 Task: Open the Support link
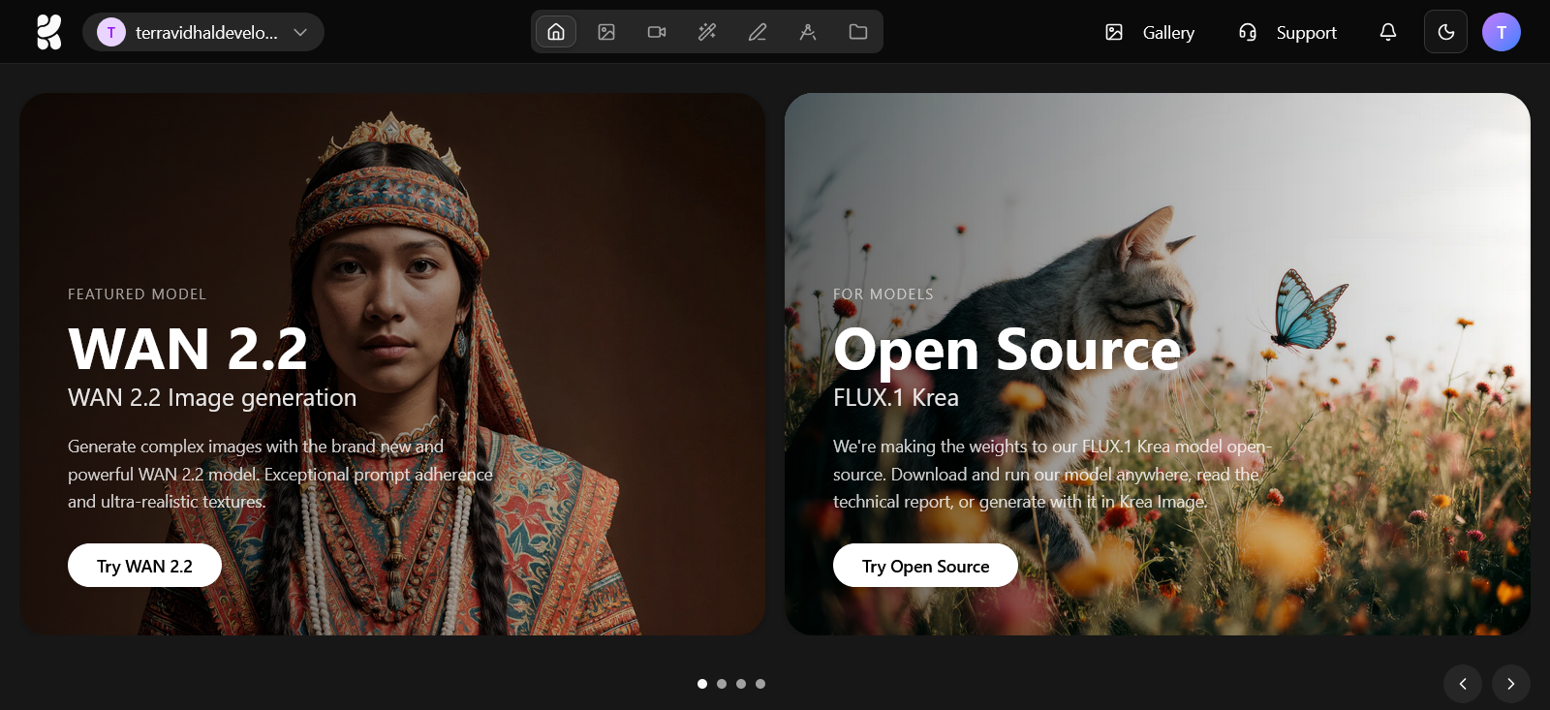[1306, 33]
